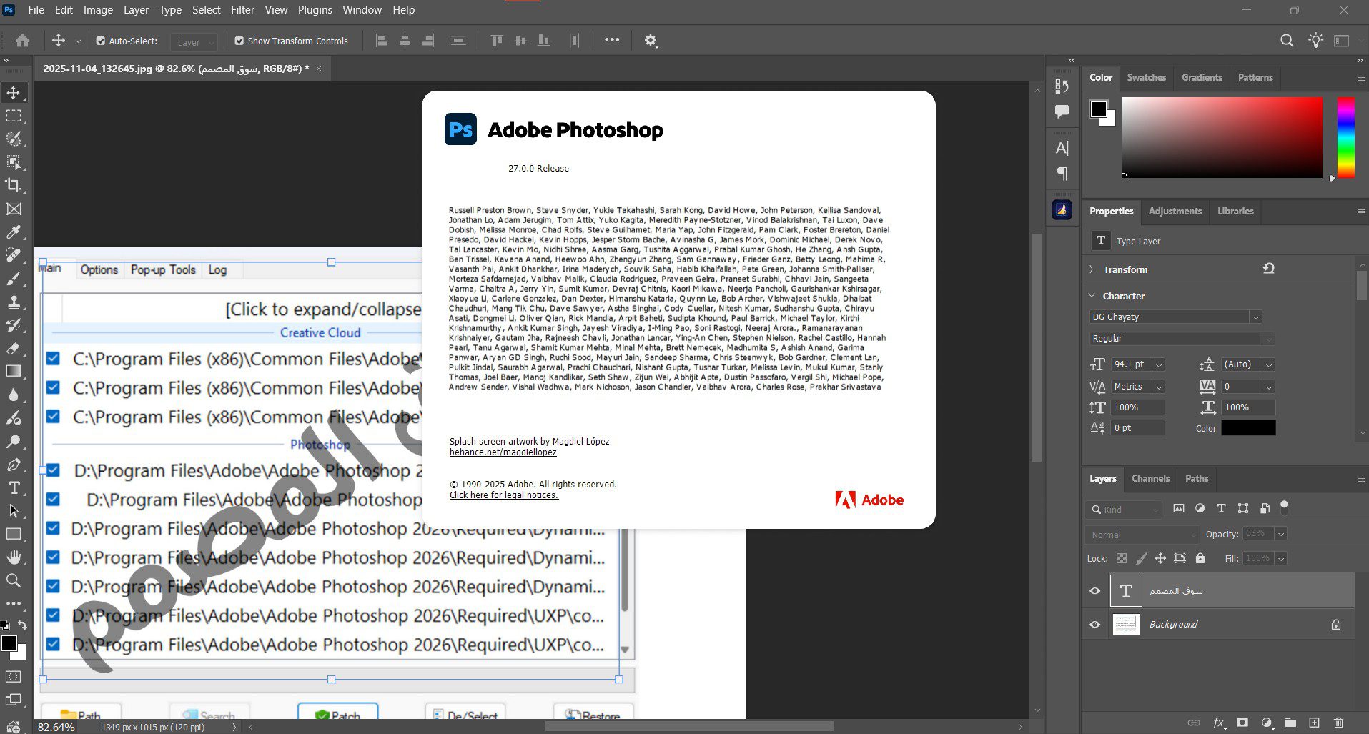Expand the Transform section in Properties
The height and width of the screenshot is (734, 1369).
point(1092,269)
